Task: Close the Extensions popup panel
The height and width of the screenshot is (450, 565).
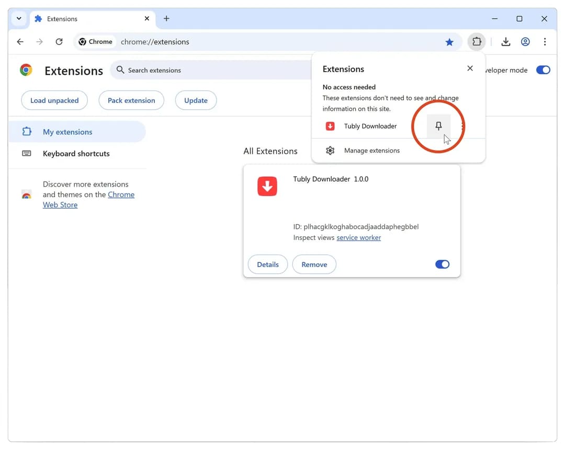Action: pos(470,68)
